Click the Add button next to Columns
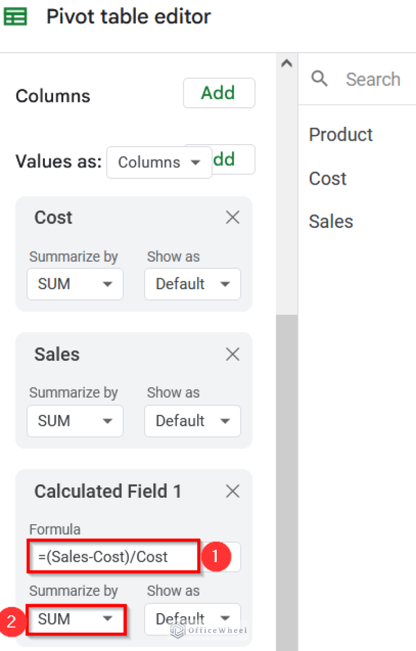The width and height of the screenshot is (416, 651). coord(219,93)
